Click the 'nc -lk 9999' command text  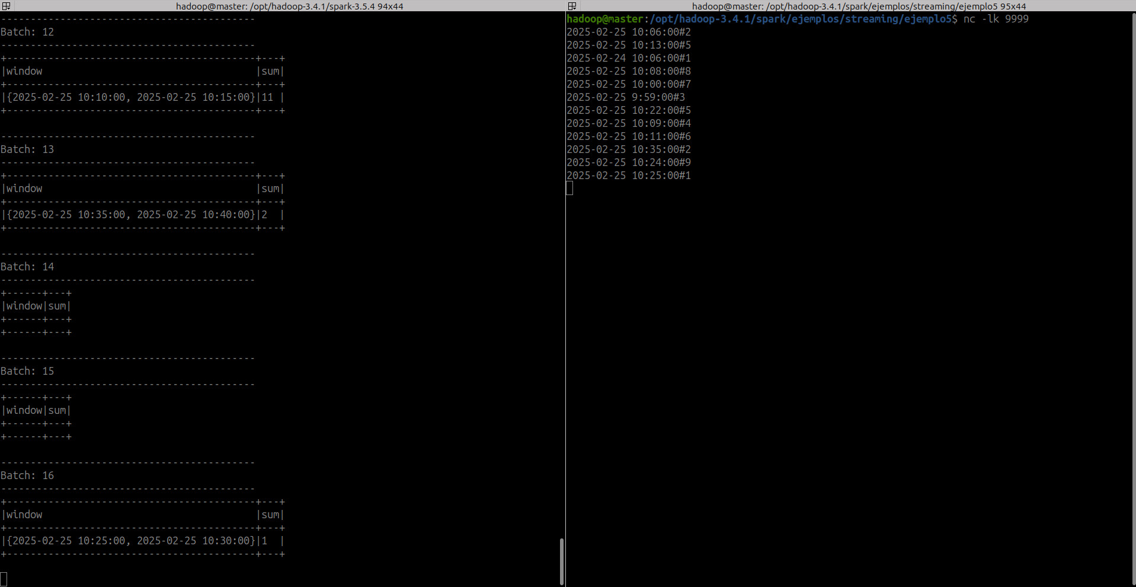[996, 19]
